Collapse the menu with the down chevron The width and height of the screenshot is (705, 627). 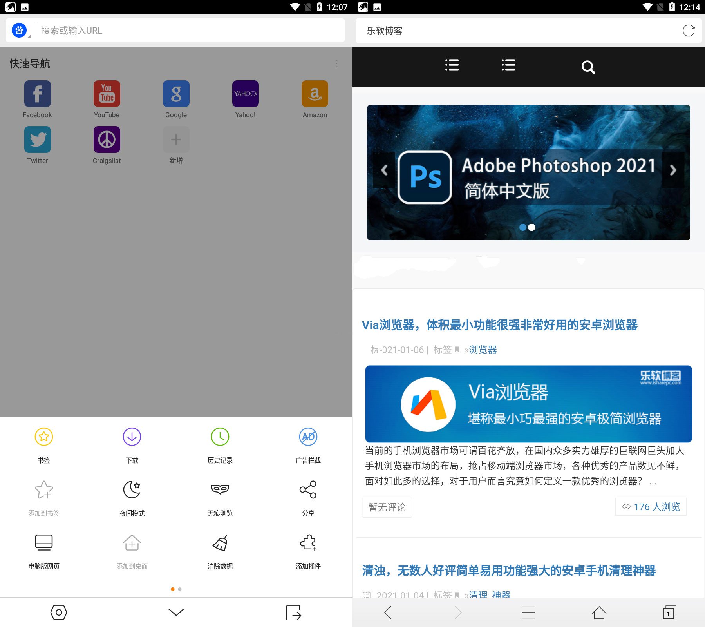176,612
